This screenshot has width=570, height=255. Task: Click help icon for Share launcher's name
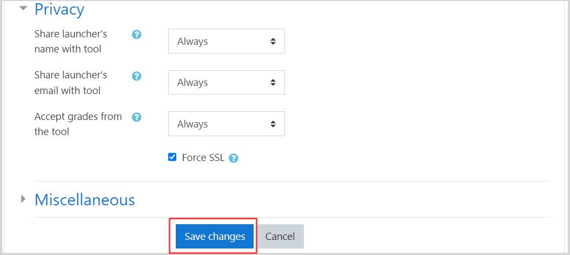pyautogui.click(x=137, y=35)
